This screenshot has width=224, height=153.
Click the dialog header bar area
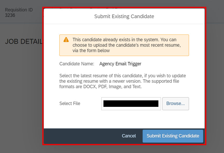click(124, 16)
